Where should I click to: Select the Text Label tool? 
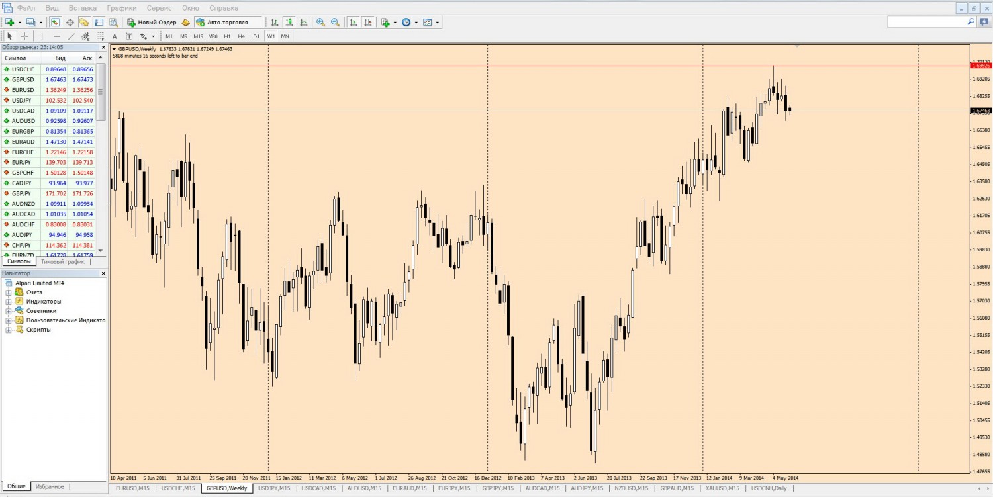point(129,36)
